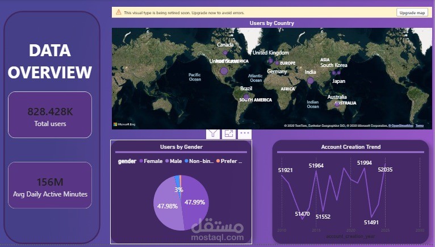Click the 51491 data label
The height and width of the screenshot is (247, 435).
(x=371, y=223)
